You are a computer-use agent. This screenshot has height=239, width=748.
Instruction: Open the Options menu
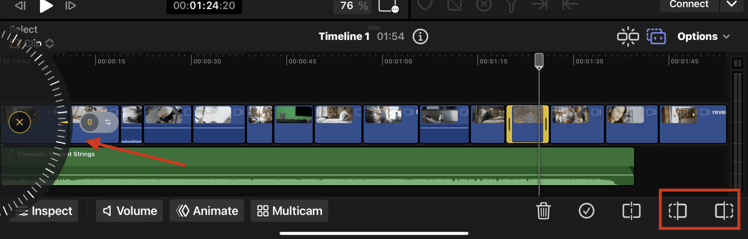click(x=703, y=36)
